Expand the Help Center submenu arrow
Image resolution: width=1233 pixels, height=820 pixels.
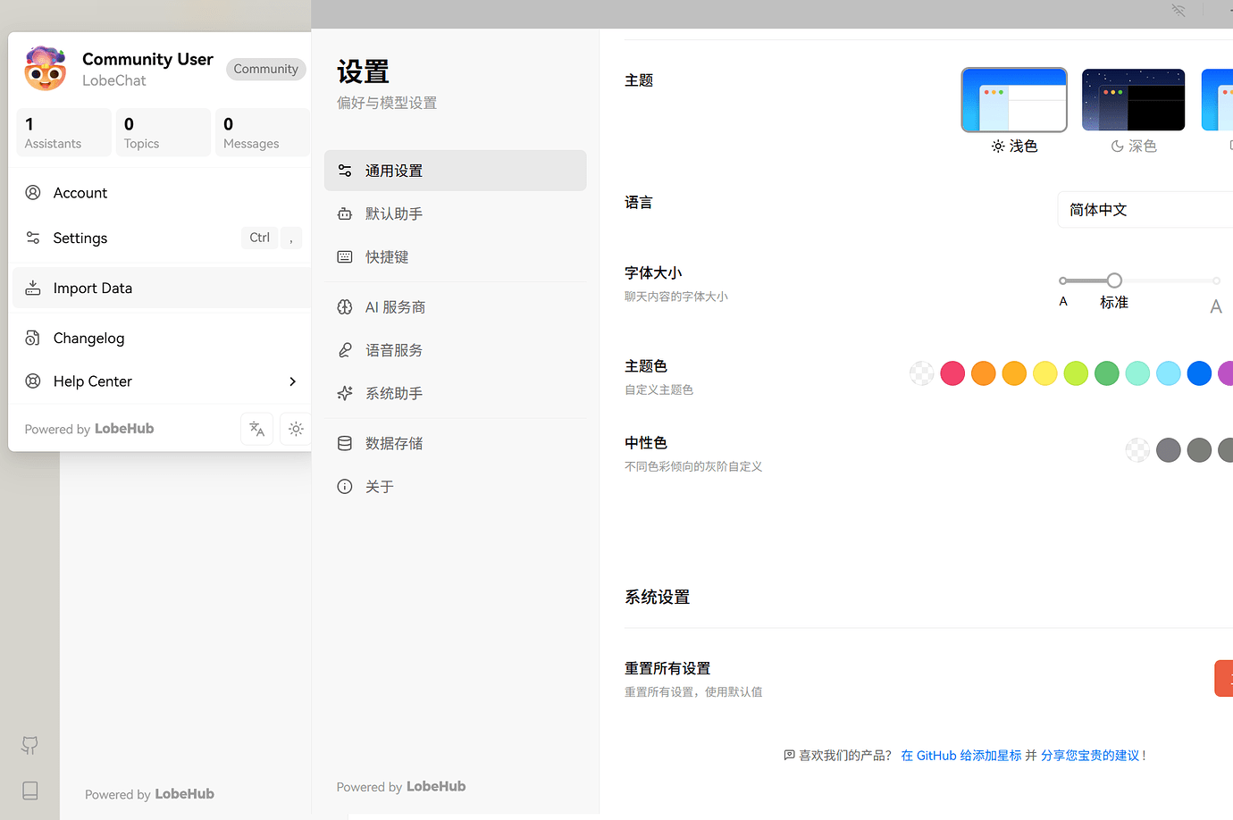coord(292,381)
